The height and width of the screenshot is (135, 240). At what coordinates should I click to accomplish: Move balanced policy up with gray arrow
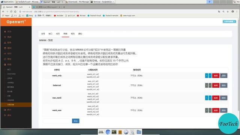pyautogui.click(x=207, y=85)
